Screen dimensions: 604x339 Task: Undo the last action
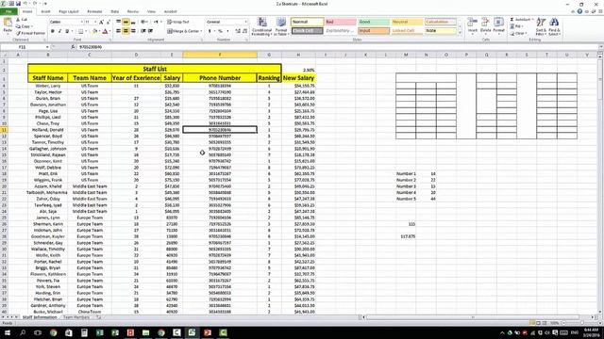click(25, 4)
